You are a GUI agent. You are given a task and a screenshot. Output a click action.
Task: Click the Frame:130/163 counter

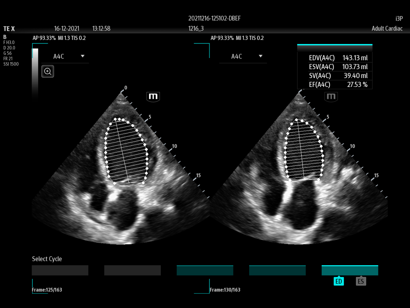tap(225, 290)
